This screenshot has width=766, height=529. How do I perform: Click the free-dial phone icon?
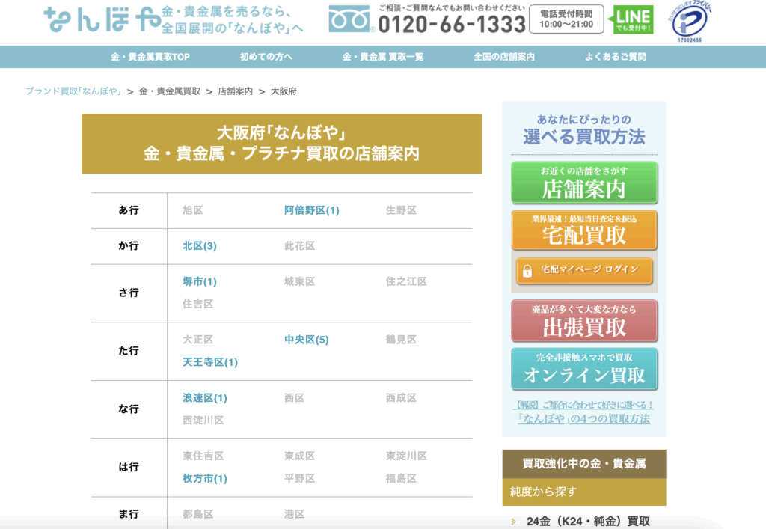click(x=349, y=20)
